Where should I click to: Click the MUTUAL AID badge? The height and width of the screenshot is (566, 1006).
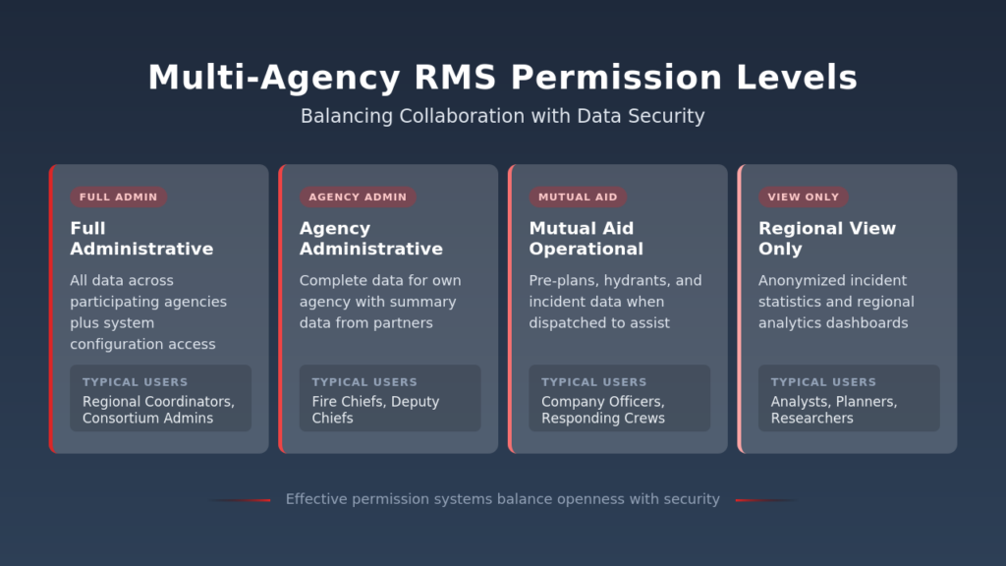(x=579, y=197)
